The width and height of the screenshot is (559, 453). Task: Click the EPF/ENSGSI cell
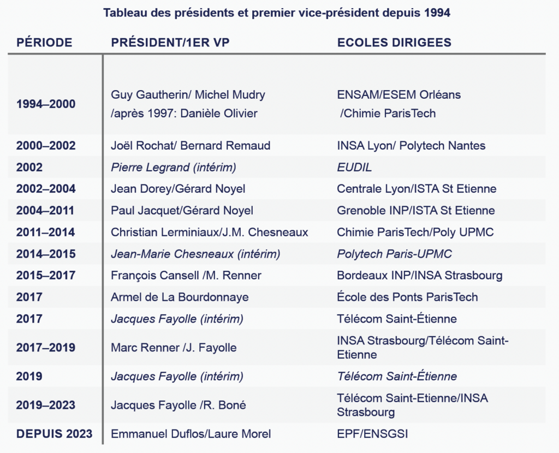372,434
